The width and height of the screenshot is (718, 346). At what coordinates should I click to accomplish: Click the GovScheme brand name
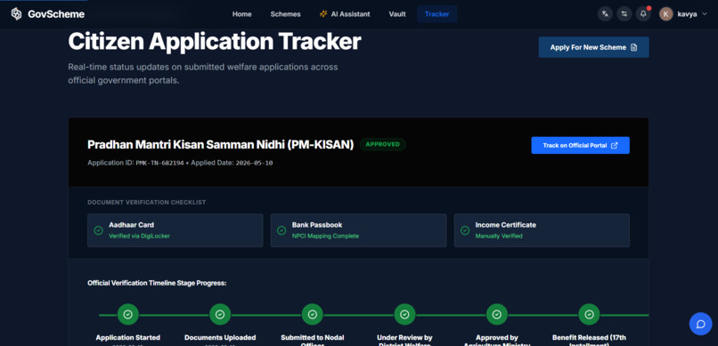(56, 14)
